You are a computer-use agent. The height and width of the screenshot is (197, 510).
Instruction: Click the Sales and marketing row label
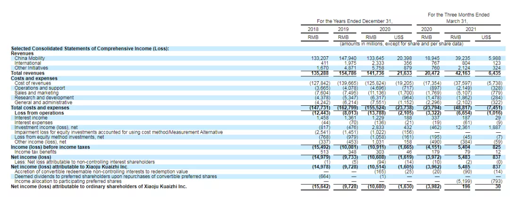(36, 93)
